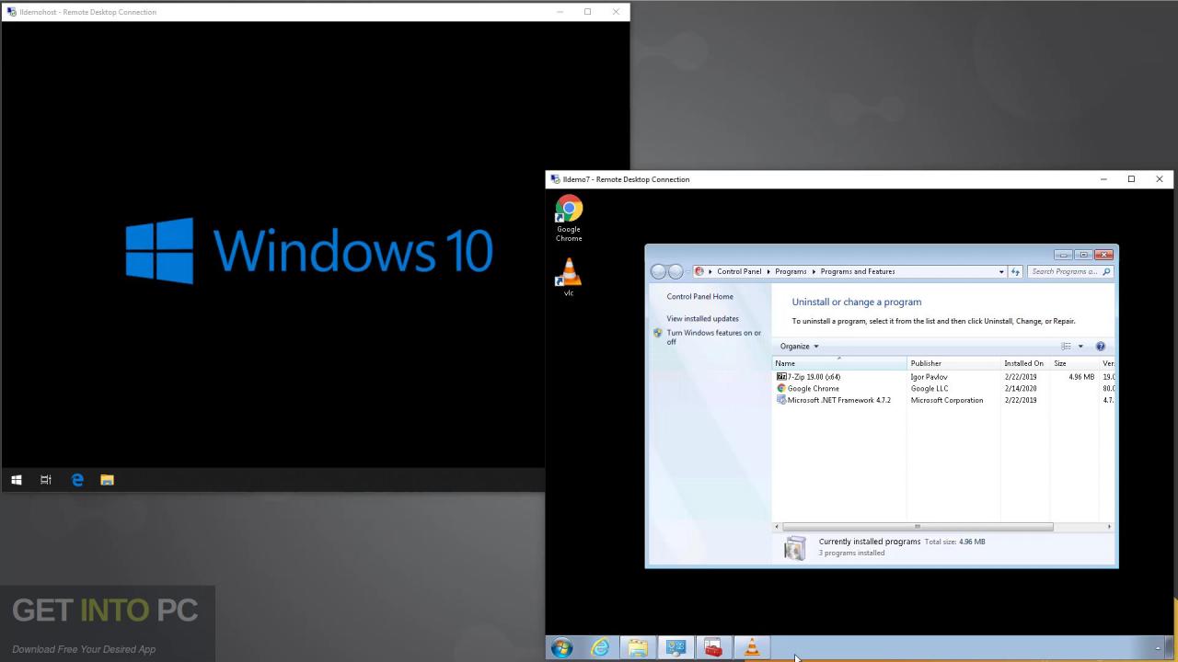Open the red toolbox taskbar icon
Image resolution: width=1178 pixels, height=662 pixels.
click(713, 648)
